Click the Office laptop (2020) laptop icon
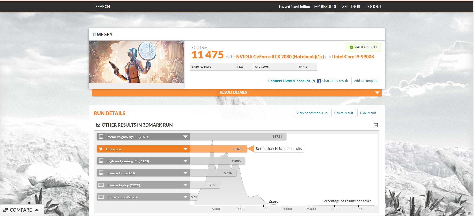The image size is (474, 216). point(101,197)
